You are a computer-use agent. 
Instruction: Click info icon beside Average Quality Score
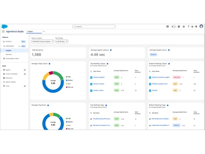point(169,50)
